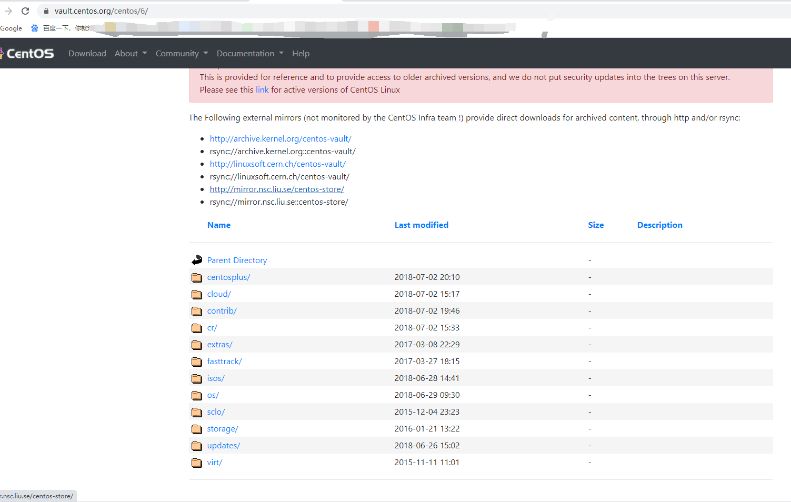Open the Parent Directory link
This screenshot has width=791, height=502.
coord(237,260)
